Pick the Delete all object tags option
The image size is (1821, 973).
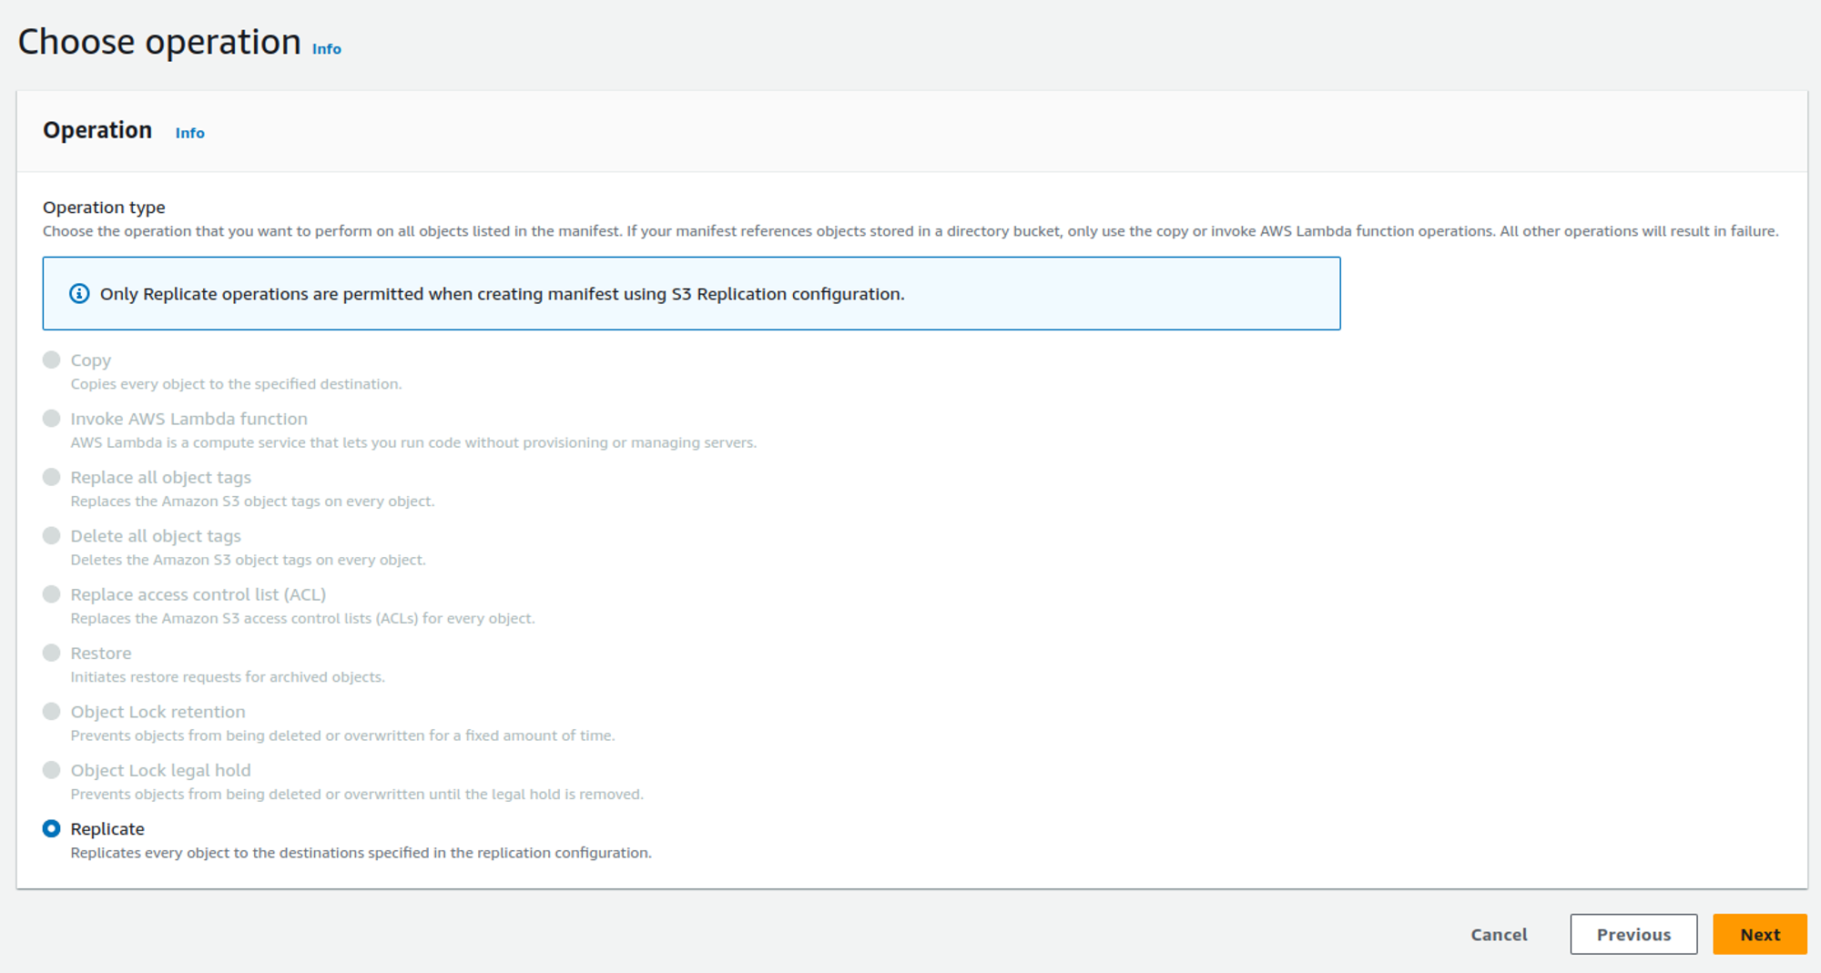click(52, 536)
